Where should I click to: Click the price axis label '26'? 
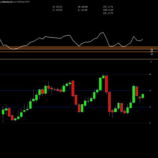coord(150,74)
